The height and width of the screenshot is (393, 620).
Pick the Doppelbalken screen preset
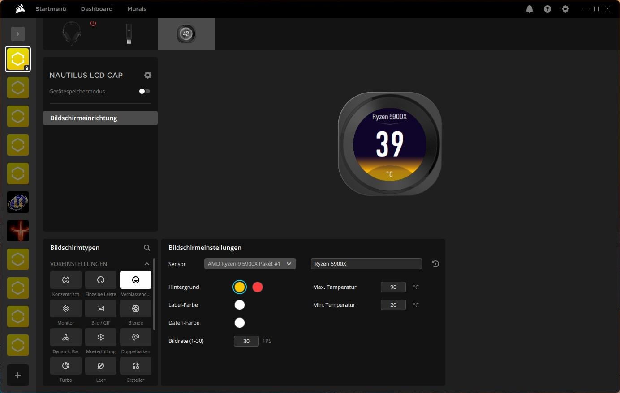pyautogui.click(x=136, y=337)
